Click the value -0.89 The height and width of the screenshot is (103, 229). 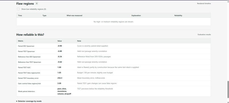[60, 51]
